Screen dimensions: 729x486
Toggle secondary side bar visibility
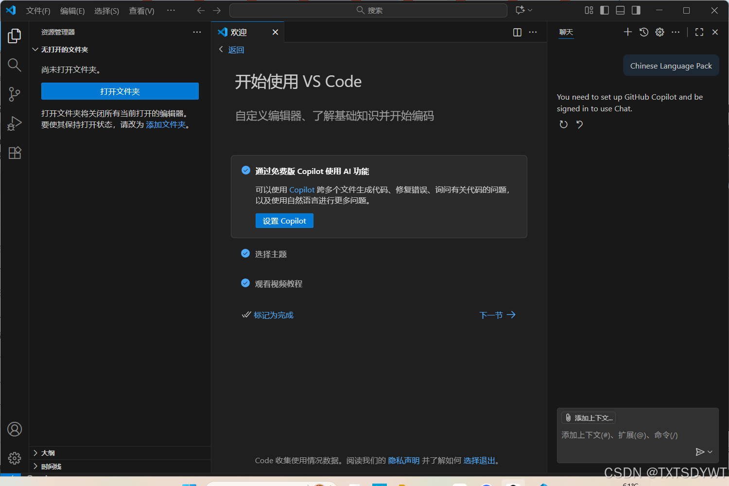[636, 10]
